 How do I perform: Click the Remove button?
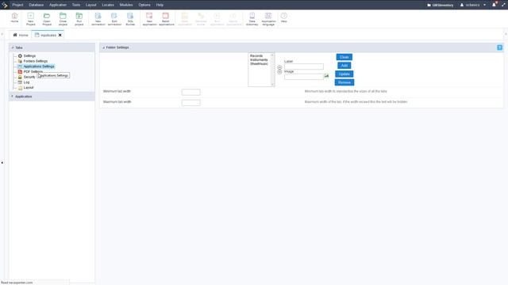[x=344, y=82]
